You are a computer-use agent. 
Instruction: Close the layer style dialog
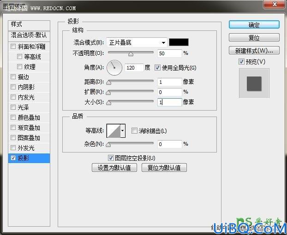click(x=275, y=4)
